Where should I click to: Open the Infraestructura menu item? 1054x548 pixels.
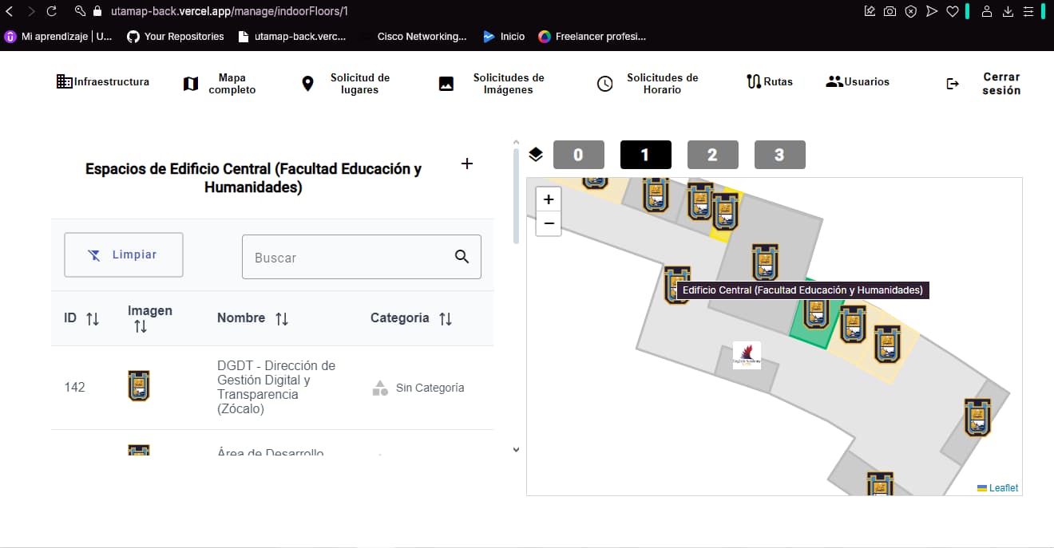pyautogui.click(x=103, y=82)
